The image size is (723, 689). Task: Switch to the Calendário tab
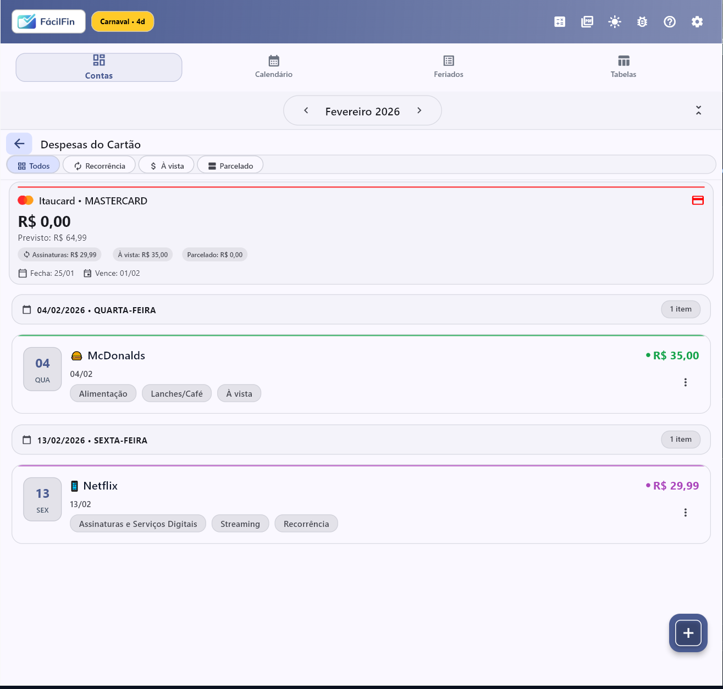(273, 66)
